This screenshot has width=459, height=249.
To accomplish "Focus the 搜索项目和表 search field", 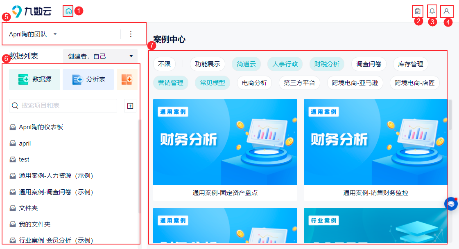I will coord(63,105).
